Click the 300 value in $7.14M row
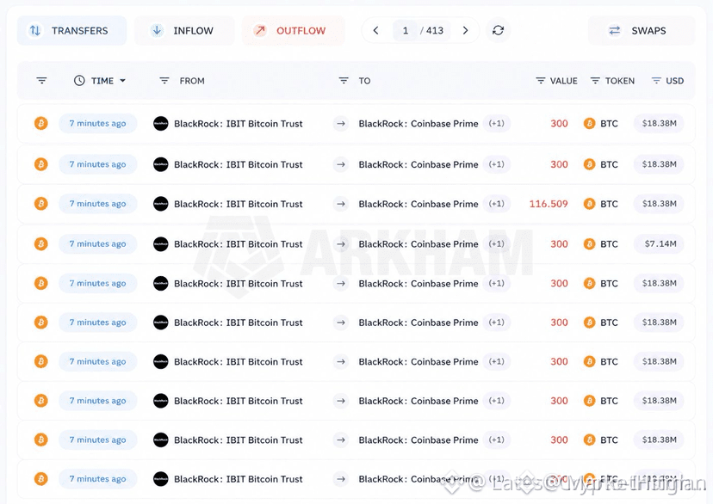This screenshot has height=504, width=713. (x=560, y=243)
